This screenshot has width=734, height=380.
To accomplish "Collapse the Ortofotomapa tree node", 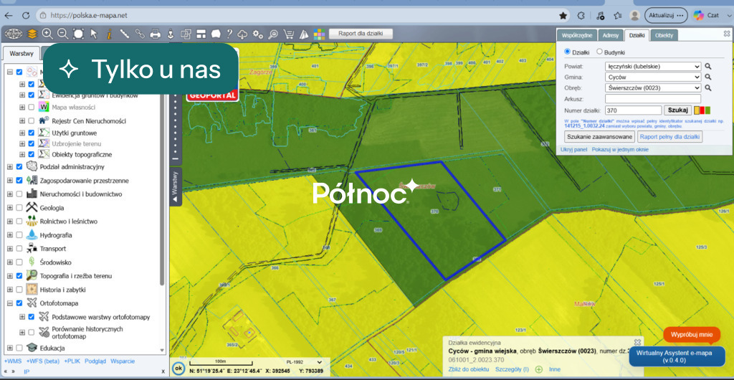I will [x=10, y=303].
